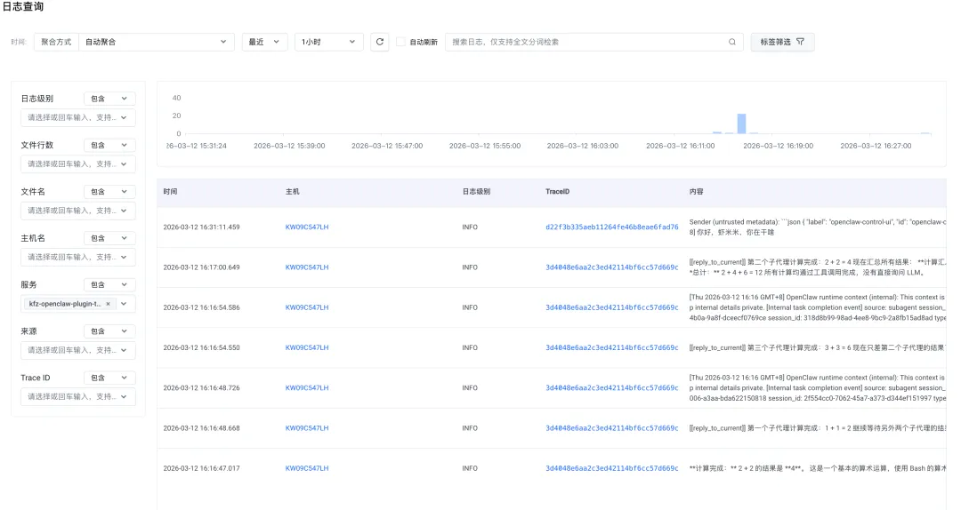Open host KW09C547LH link in 16:31:11.459 row
The height and width of the screenshot is (510, 961).
(x=306, y=227)
